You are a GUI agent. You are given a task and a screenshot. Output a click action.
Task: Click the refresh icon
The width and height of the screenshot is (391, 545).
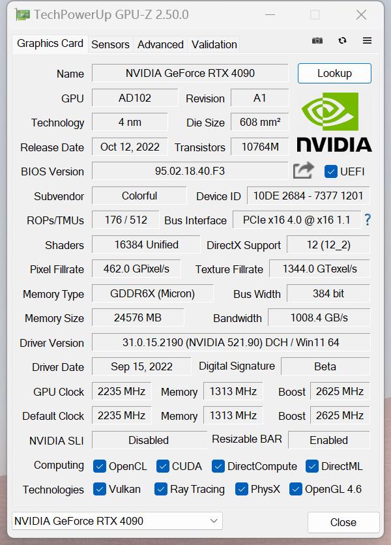[x=342, y=40]
